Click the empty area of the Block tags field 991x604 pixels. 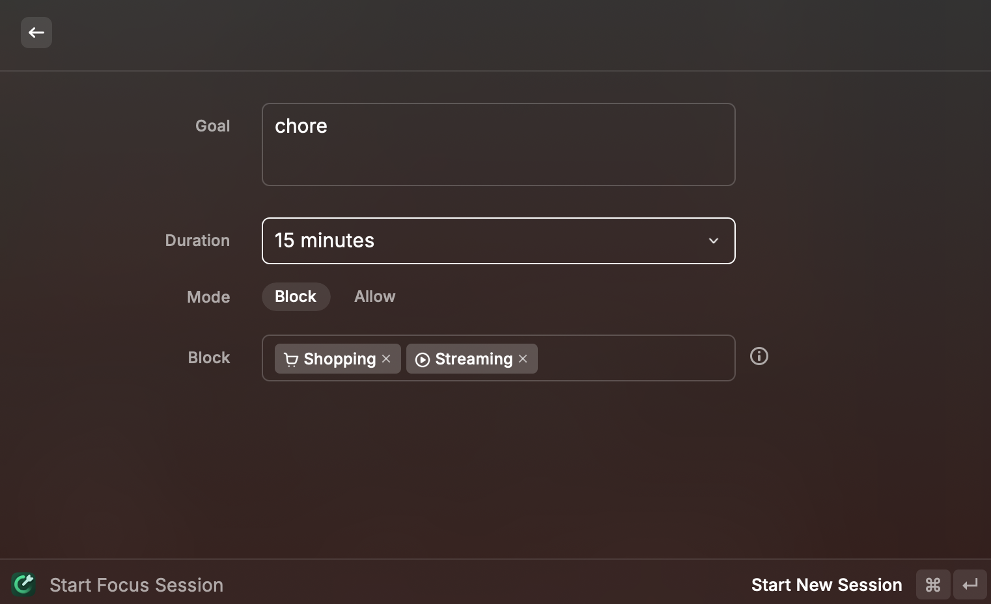point(635,358)
